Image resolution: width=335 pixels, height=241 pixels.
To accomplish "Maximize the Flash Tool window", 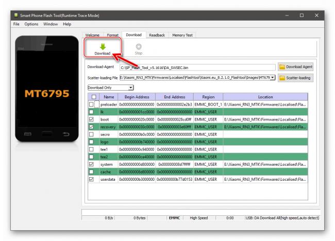I will pyautogui.click(x=301, y=15).
